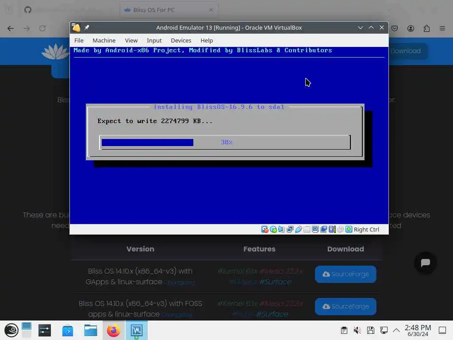This screenshot has width=453, height=340.
Task: Open network connections tray icon
Action: click(384, 330)
